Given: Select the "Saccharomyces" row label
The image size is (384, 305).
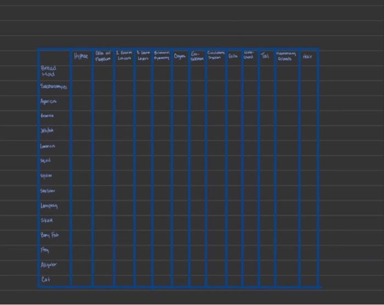Looking at the screenshot, I should 54,86.
